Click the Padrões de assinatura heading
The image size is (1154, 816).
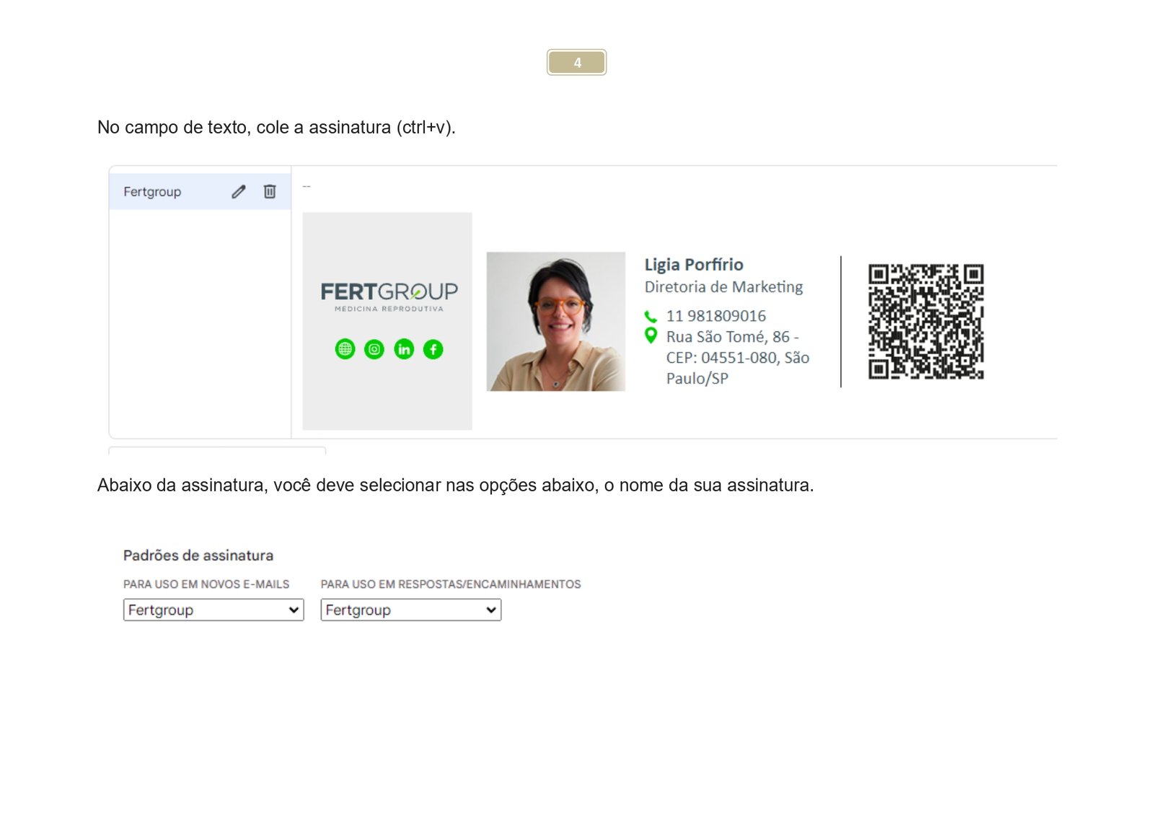(198, 556)
